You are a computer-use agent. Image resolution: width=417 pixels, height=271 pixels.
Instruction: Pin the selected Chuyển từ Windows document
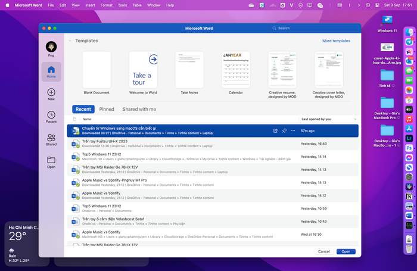click(x=284, y=130)
